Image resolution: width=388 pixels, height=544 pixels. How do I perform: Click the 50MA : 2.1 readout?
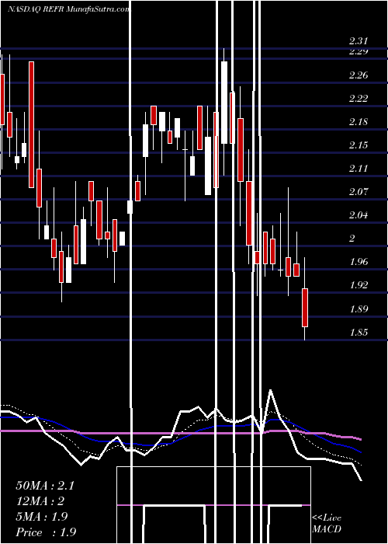coord(45,486)
